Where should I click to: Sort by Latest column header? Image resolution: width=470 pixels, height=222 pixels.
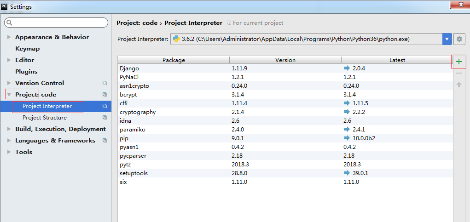397,60
